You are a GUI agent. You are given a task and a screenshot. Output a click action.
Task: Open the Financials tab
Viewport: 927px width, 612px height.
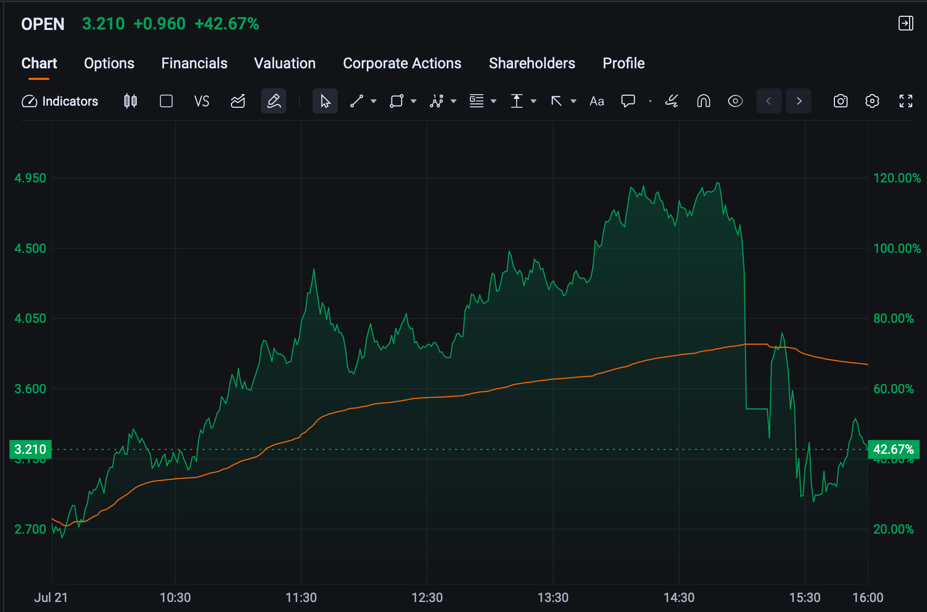pyautogui.click(x=194, y=63)
